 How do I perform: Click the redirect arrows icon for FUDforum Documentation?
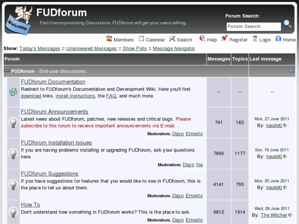tap(13, 92)
